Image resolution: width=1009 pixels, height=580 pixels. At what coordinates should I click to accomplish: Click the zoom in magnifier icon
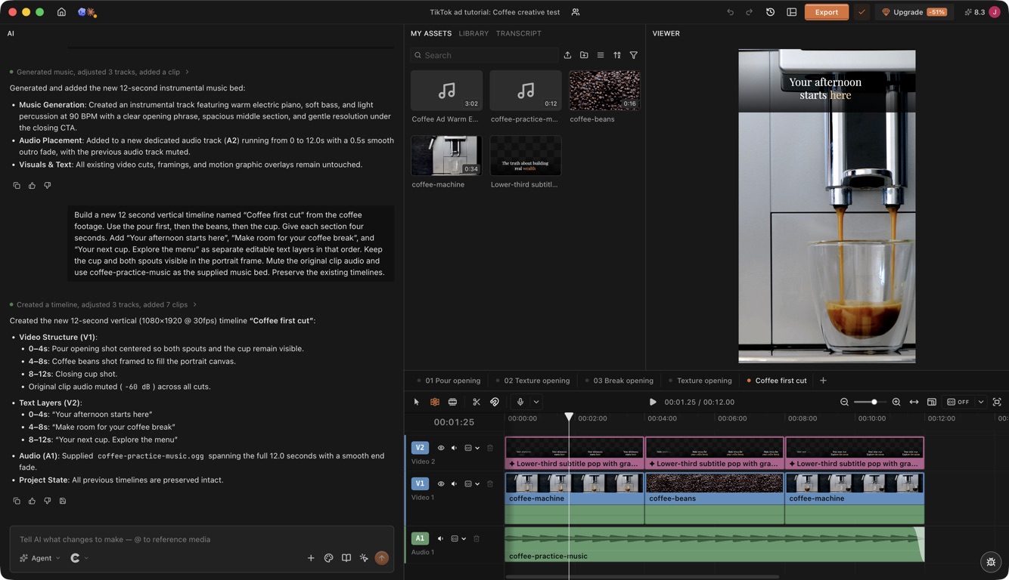coord(896,402)
